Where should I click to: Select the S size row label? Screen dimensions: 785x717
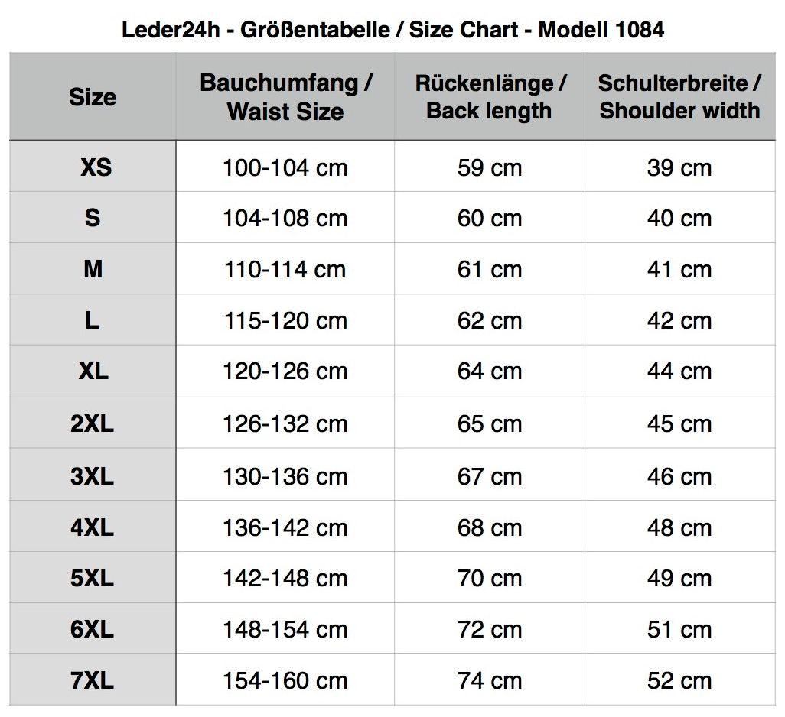pyautogui.click(x=93, y=218)
